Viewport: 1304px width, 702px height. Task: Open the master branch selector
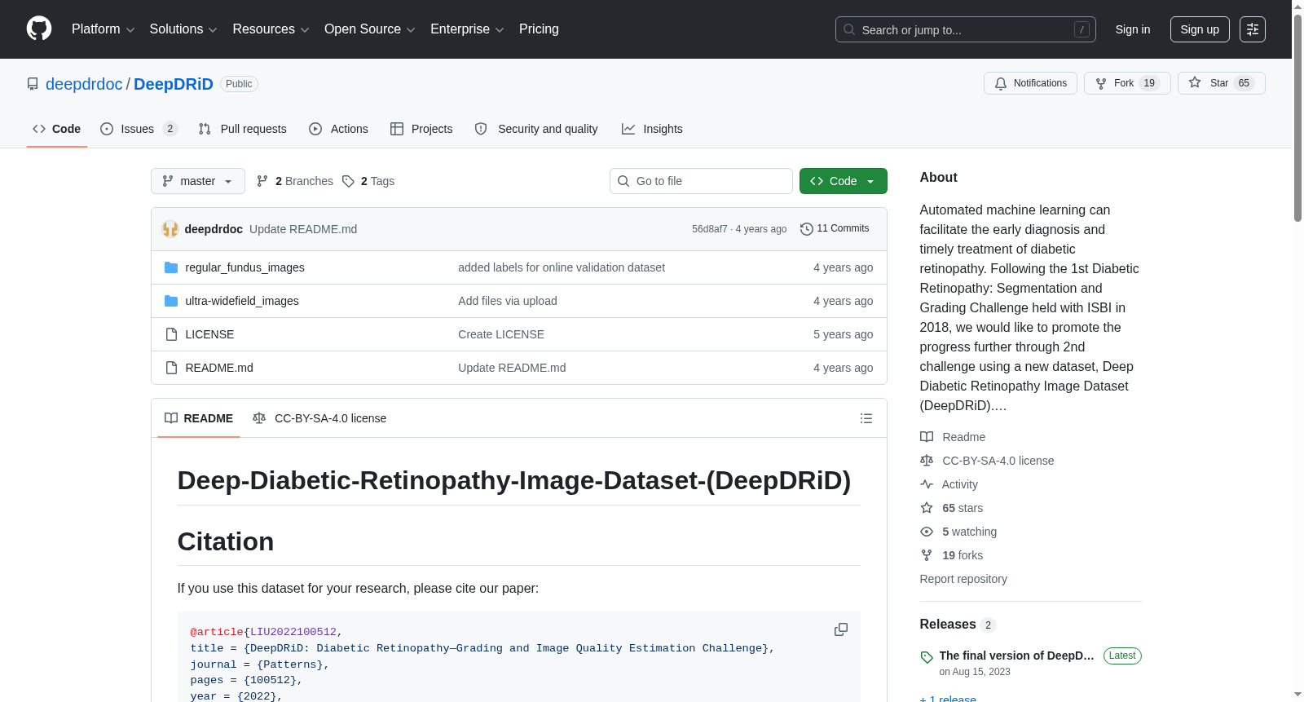198,181
